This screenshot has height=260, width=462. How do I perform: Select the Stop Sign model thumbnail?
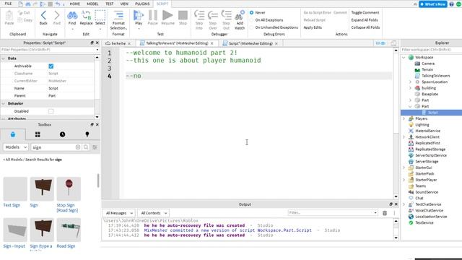pos(69,188)
